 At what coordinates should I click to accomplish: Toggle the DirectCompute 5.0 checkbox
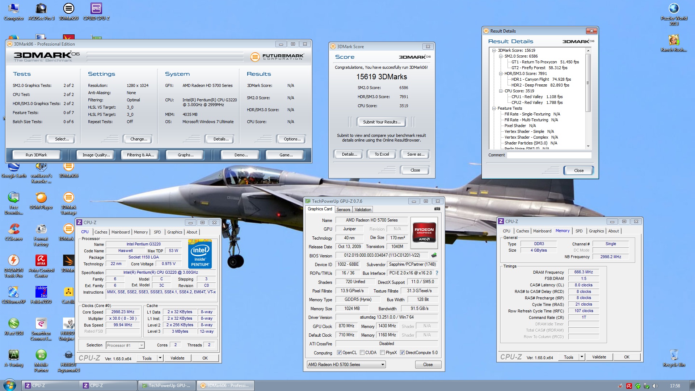(402, 353)
